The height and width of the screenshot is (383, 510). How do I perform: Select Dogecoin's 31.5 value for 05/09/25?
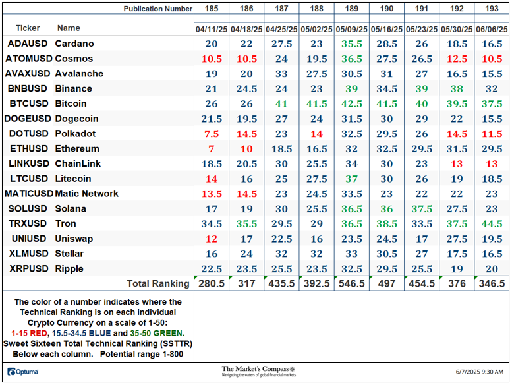coord(352,119)
